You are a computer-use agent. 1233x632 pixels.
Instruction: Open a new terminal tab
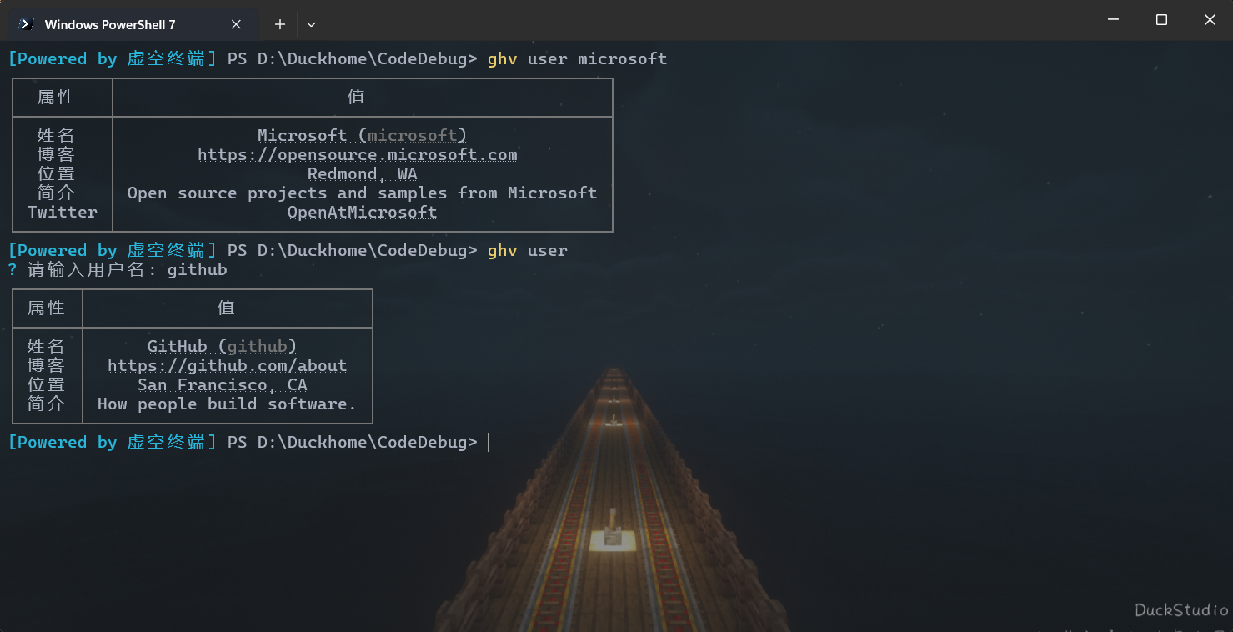click(280, 24)
